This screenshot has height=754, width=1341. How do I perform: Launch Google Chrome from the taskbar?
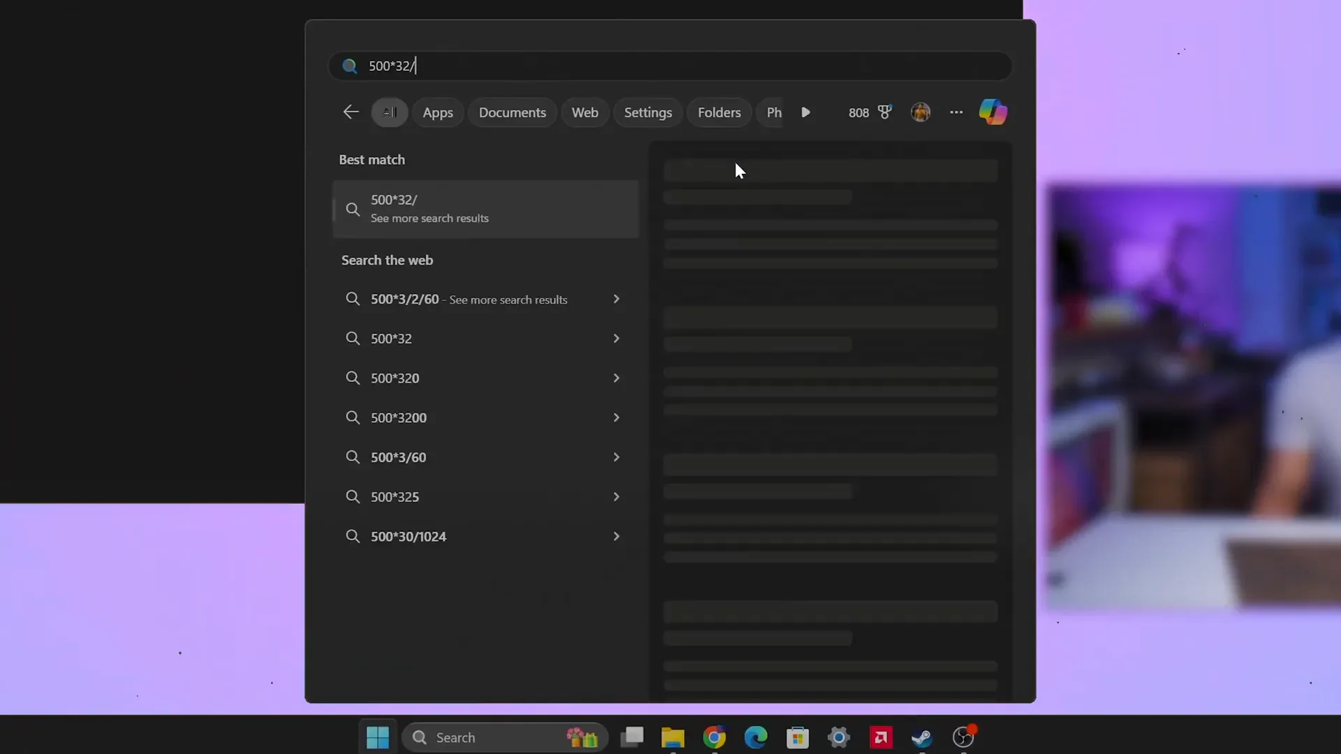715,737
